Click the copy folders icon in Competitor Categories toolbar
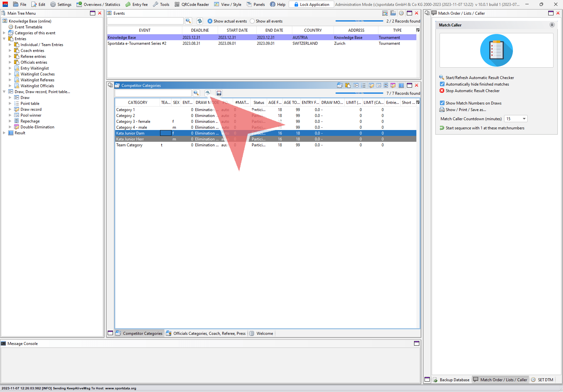 pos(340,86)
